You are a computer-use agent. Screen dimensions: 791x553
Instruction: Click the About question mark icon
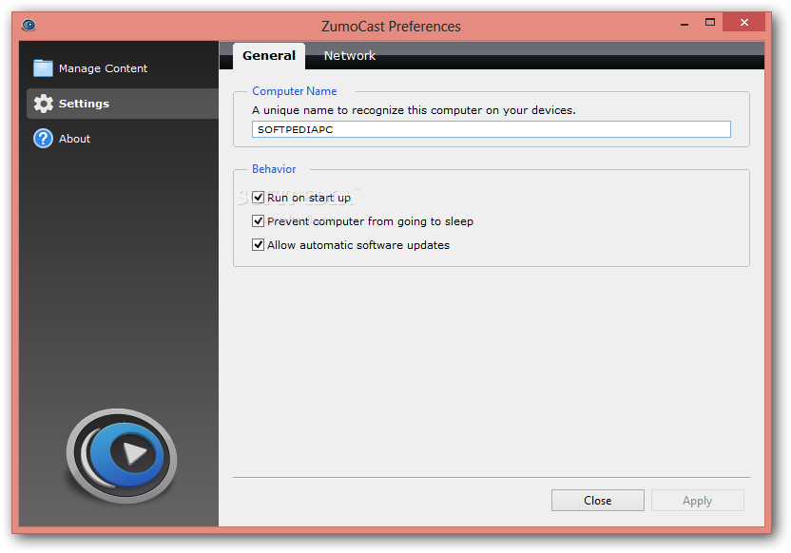point(43,139)
